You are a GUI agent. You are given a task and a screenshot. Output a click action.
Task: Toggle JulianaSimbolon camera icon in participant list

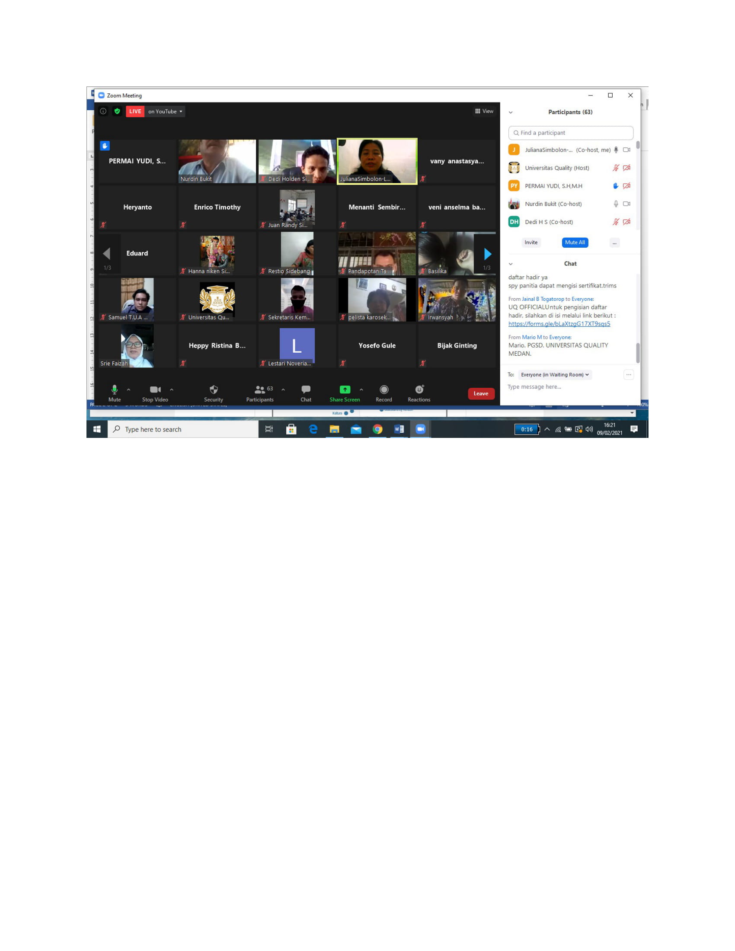(626, 150)
